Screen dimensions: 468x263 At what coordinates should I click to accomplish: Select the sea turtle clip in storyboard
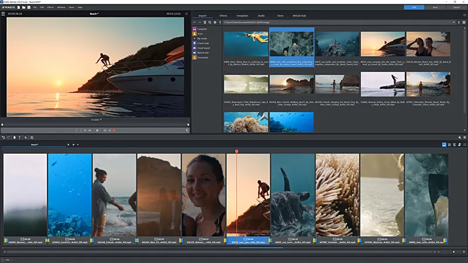pos(292,196)
